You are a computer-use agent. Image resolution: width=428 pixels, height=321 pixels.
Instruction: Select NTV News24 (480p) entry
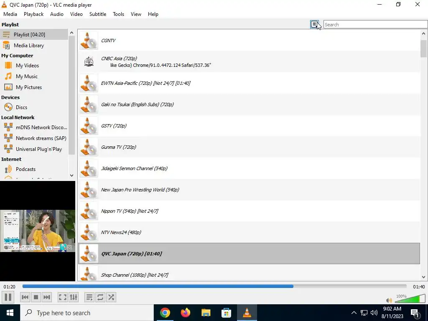249,232
